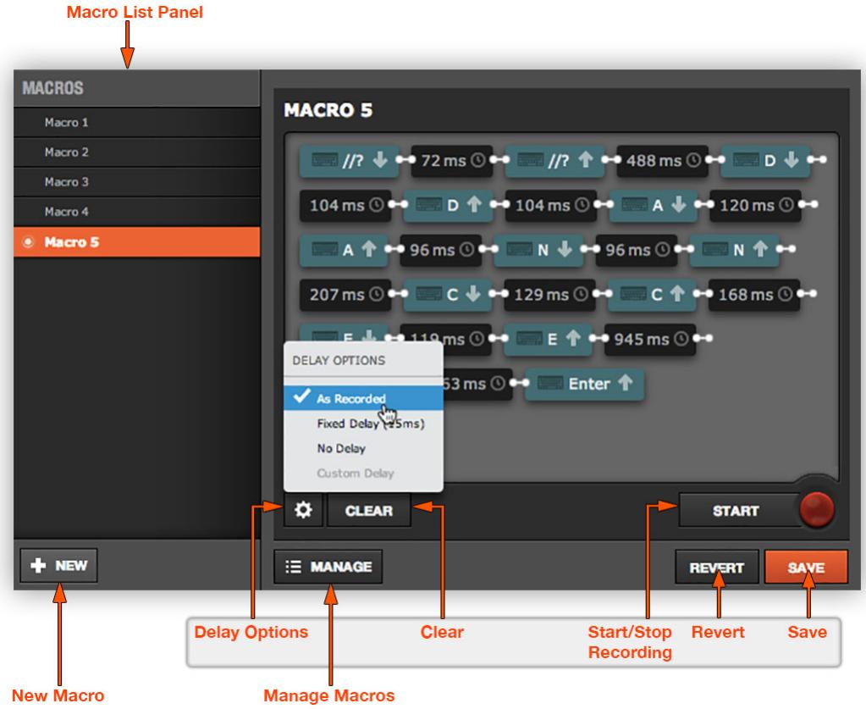Image resolution: width=866 pixels, height=709 pixels.
Task: Open the MANAGE macros button
Action: 328,567
